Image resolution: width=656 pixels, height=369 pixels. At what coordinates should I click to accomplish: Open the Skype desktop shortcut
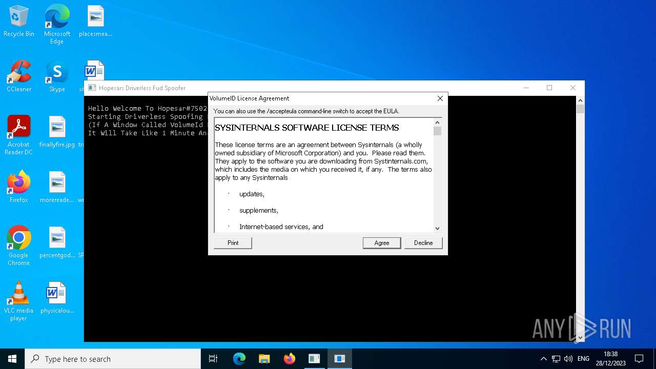click(x=57, y=77)
